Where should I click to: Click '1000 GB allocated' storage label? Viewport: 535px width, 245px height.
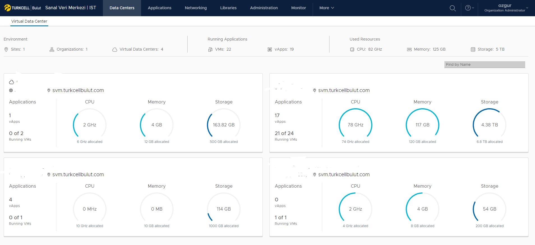coord(224,226)
